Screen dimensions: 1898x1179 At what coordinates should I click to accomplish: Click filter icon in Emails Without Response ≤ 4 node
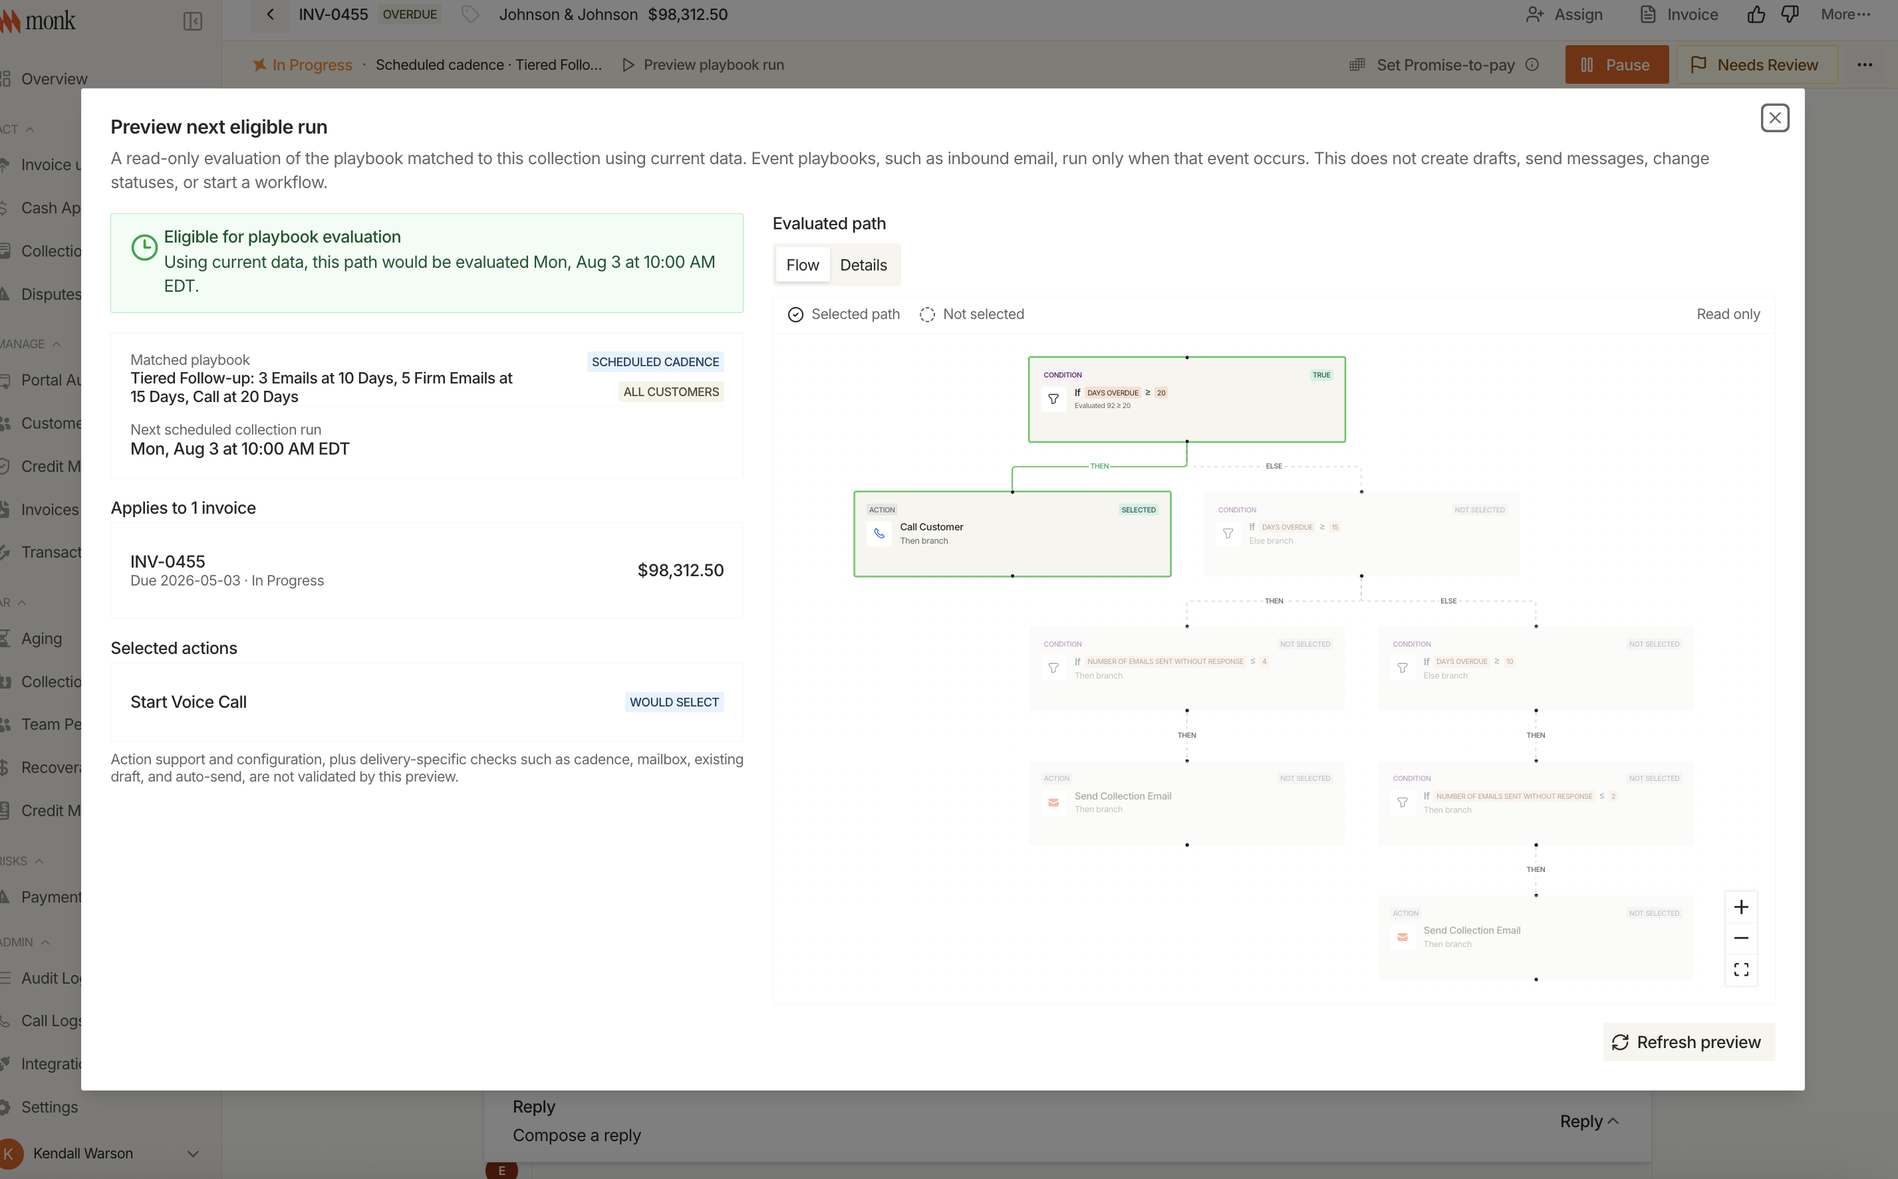[1052, 669]
